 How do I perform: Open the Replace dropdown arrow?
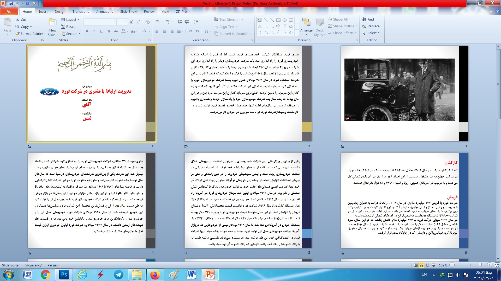382,26
